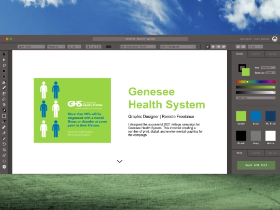Open the Regular font weight dropdown

[x=56, y=47]
